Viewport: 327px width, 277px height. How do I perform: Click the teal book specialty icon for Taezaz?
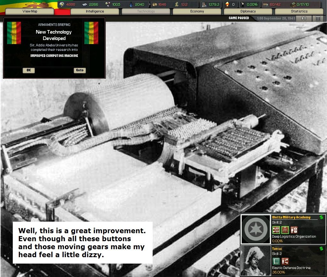[x=276, y=261]
